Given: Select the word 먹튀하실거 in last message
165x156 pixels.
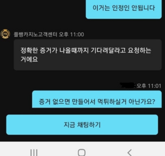Looking at the screenshot, I should tap(112, 102).
